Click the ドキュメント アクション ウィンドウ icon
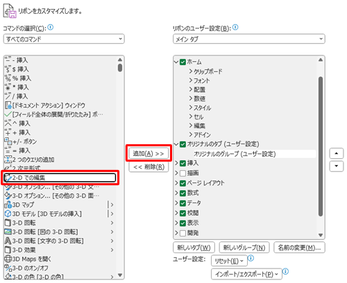The width and height of the screenshot is (347, 283). (x=8, y=105)
